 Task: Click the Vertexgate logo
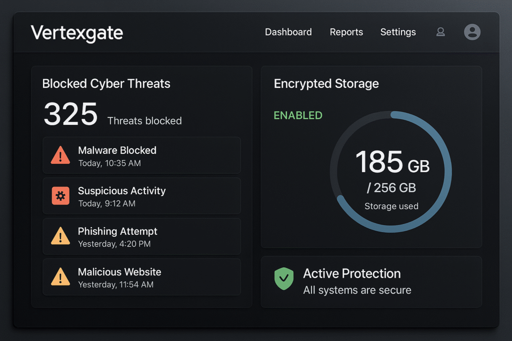[x=76, y=33]
